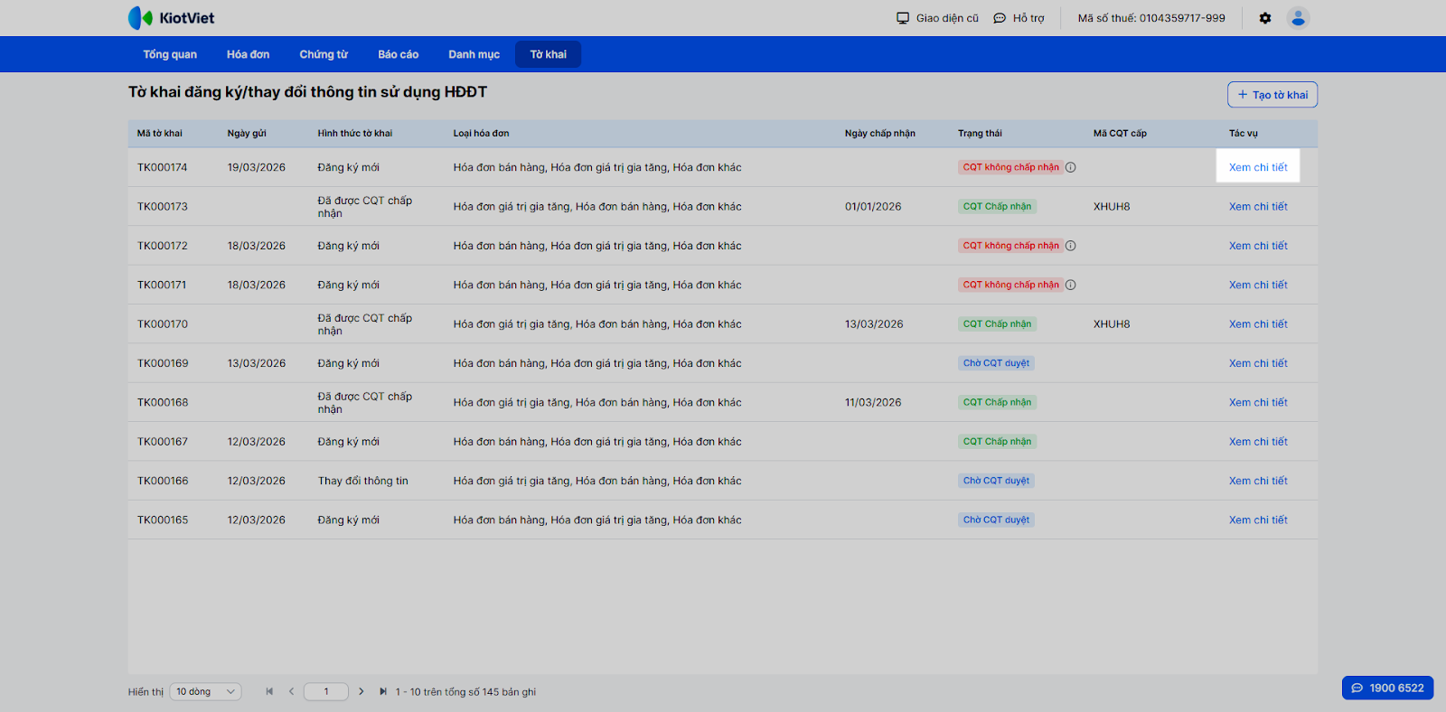Open the 'Hỗ trợ' support link

[x=1019, y=18]
